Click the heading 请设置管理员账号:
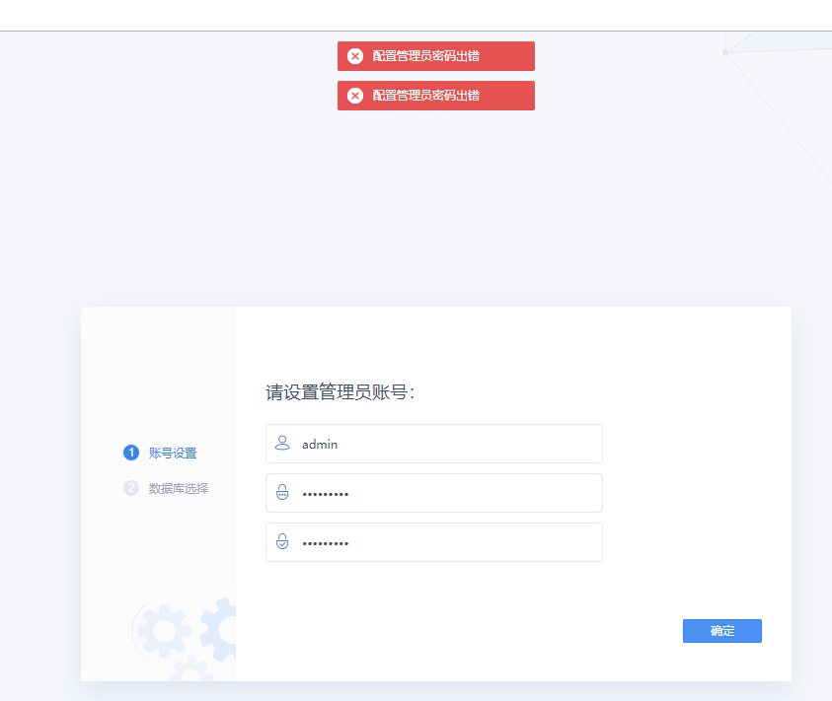The height and width of the screenshot is (701, 832). pos(340,392)
